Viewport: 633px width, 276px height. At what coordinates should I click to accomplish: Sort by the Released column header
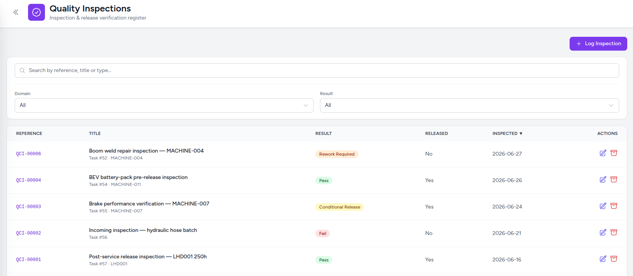pyautogui.click(x=436, y=133)
